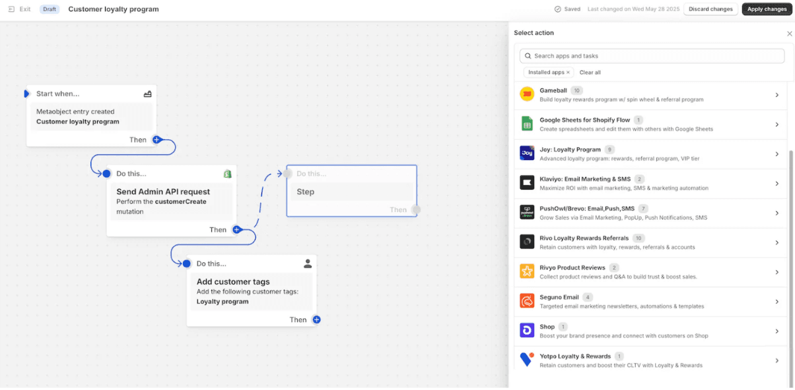This screenshot has width=795, height=390.
Task: Click the Seguno Email app icon
Action: (526, 300)
